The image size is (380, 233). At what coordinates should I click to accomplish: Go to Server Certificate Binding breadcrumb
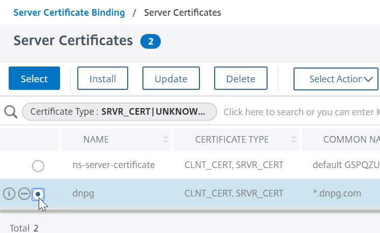click(x=69, y=13)
